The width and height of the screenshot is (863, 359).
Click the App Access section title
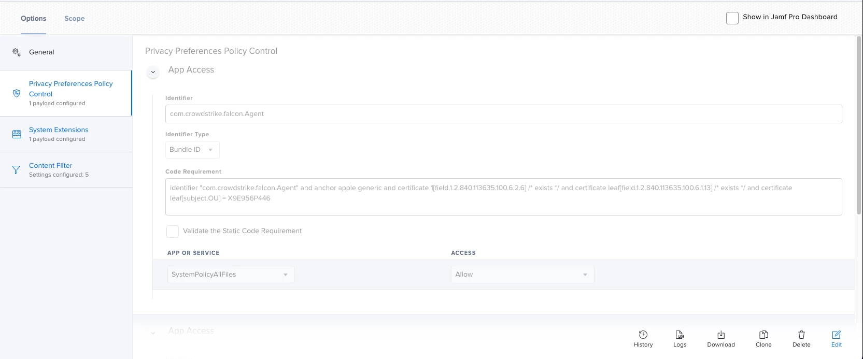click(x=191, y=70)
